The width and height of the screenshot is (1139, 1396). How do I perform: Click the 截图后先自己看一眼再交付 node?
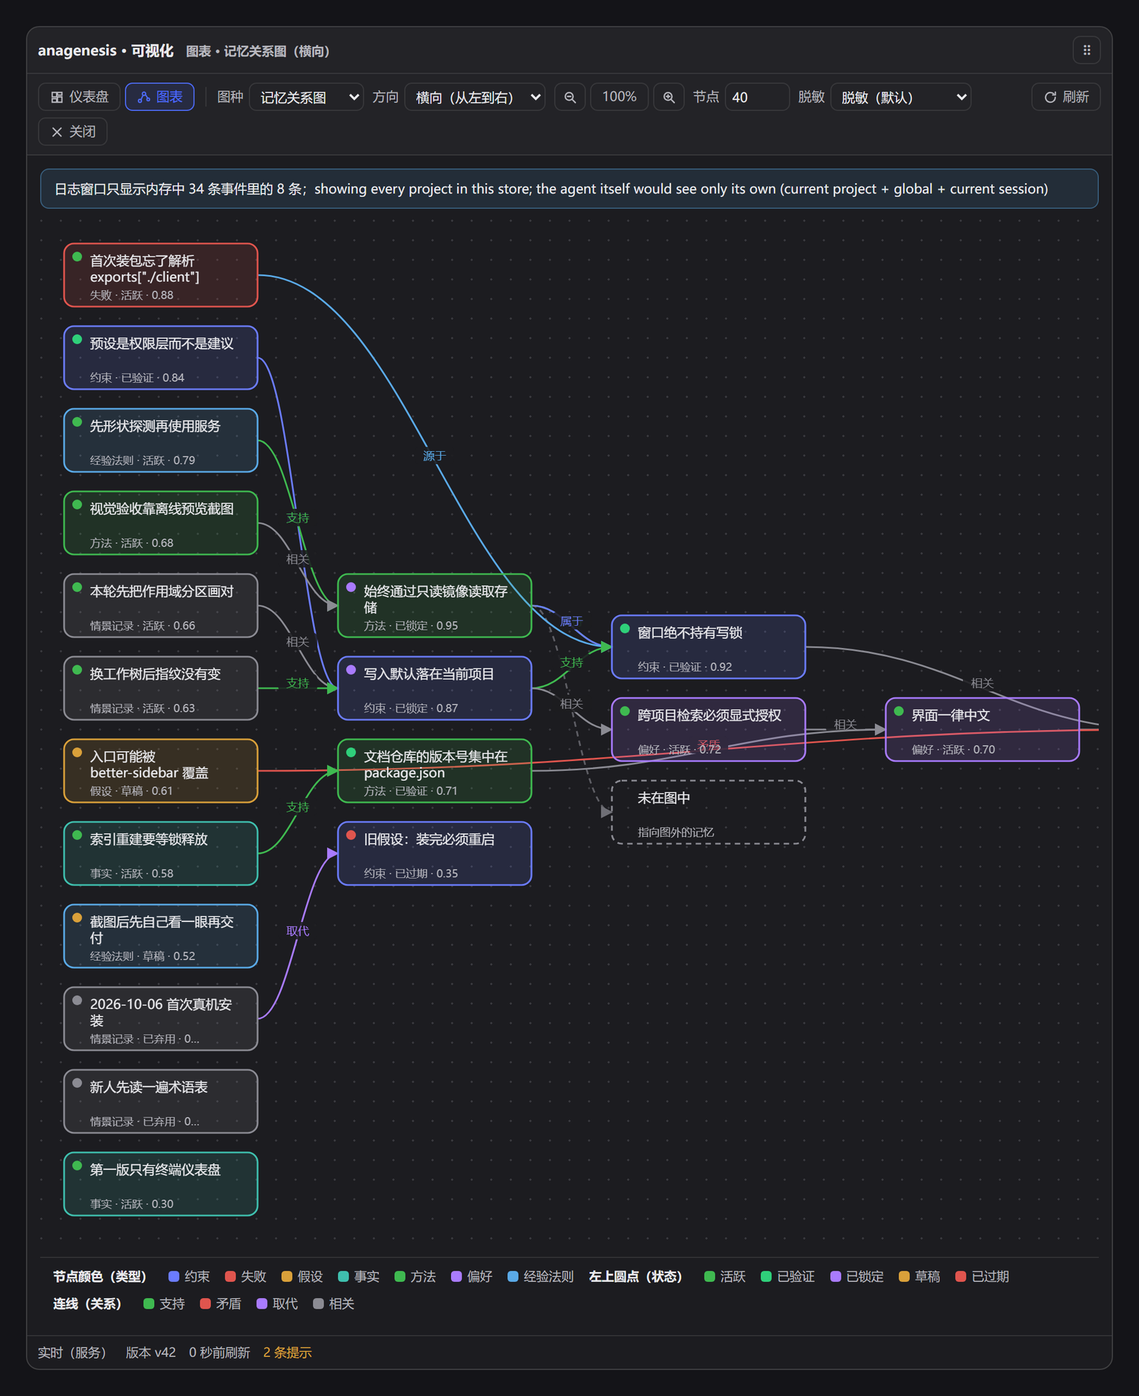[x=161, y=936]
